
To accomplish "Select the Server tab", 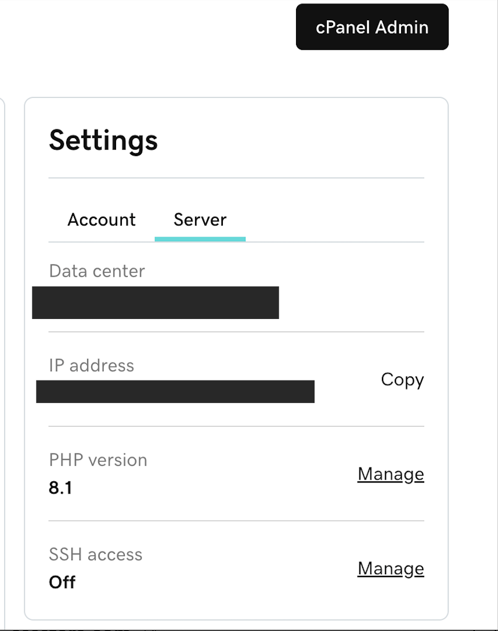I will click(200, 220).
